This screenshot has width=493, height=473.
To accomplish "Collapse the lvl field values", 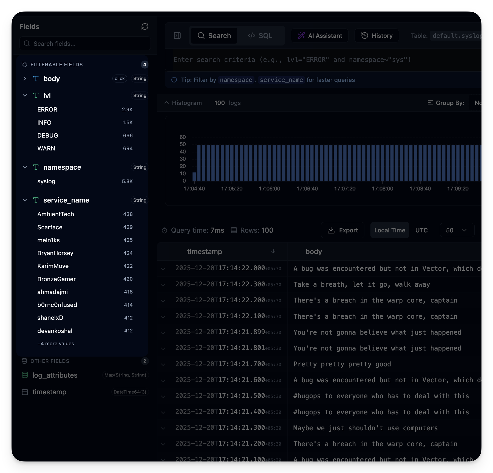I will [x=25, y=95].
